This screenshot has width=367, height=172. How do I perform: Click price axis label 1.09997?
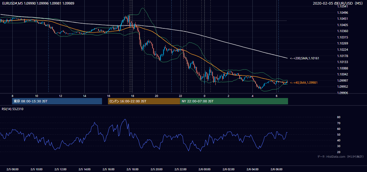[342, 81]
